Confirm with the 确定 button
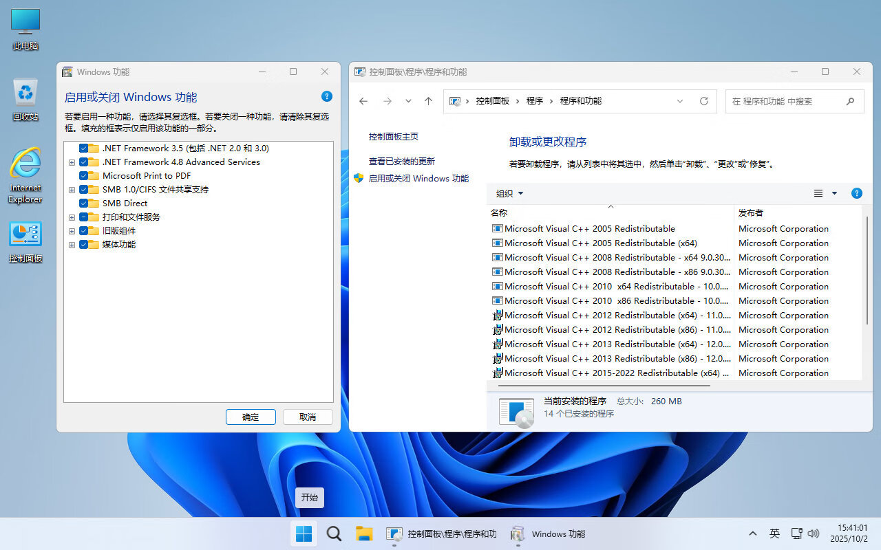The width and height of the screenshot is (881, 550). coord(251,417)
